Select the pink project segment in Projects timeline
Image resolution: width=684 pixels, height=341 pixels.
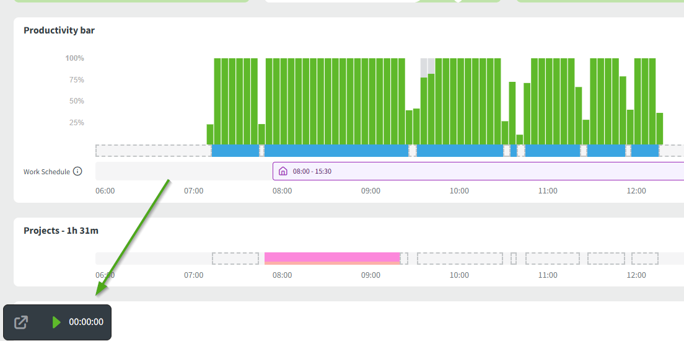332,258
